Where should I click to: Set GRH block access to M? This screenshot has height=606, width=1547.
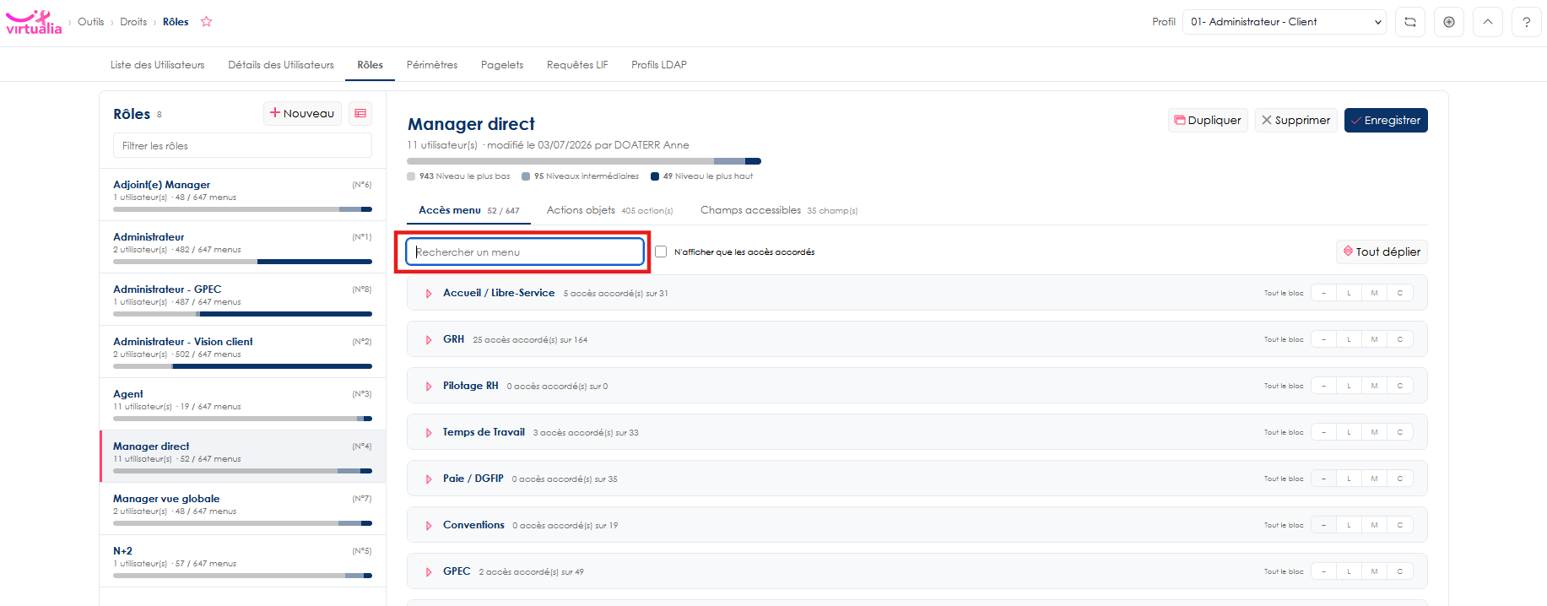(1374, 339)
